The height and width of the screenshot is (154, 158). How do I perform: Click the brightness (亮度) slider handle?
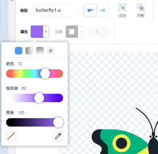click(58, 122)
